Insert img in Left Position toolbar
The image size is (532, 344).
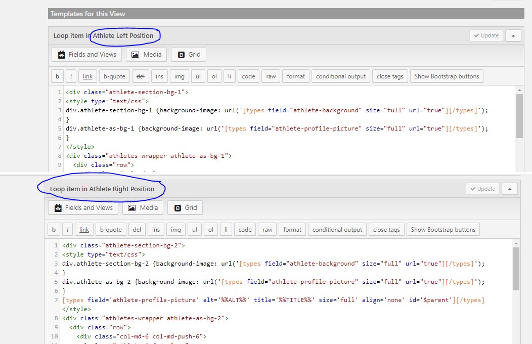coord(180,76)
